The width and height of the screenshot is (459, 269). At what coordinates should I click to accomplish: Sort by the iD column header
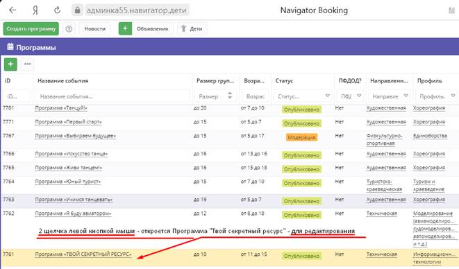[8, 80]
